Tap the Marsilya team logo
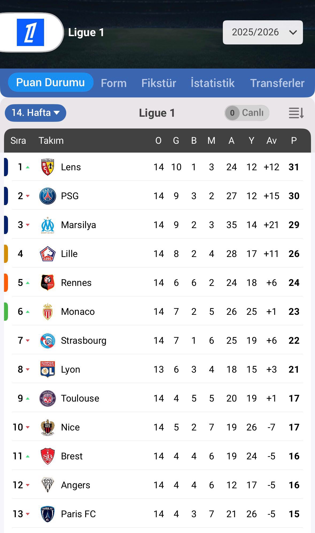 tap(48, 225)
